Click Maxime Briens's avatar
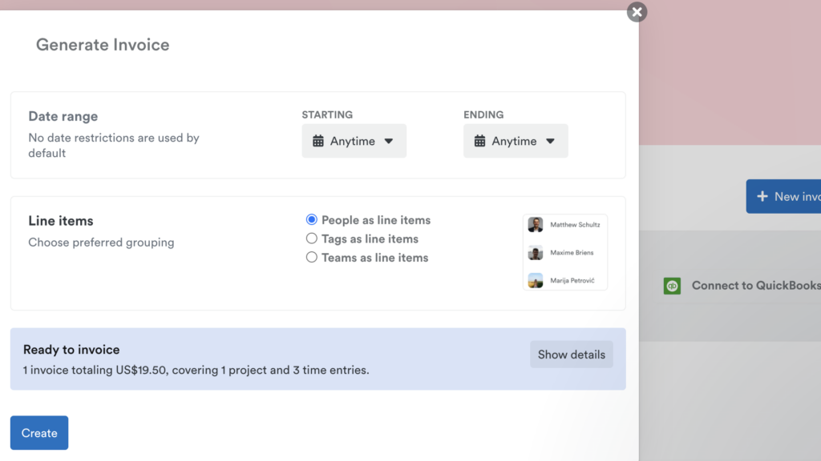This screenshot has height=461, width=821. [536, 253]
